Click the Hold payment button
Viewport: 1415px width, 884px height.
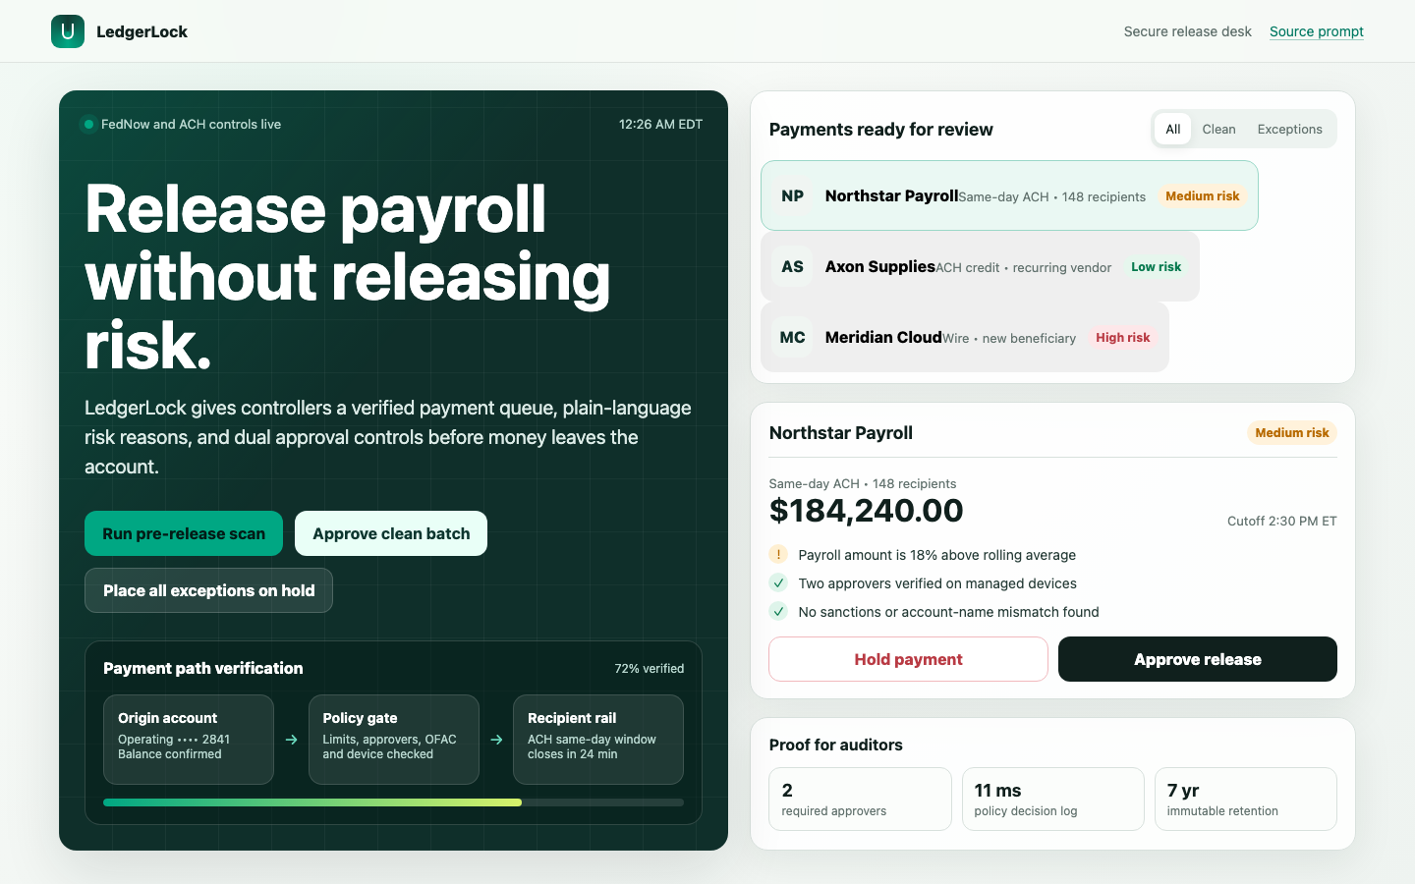click(908, 659)
